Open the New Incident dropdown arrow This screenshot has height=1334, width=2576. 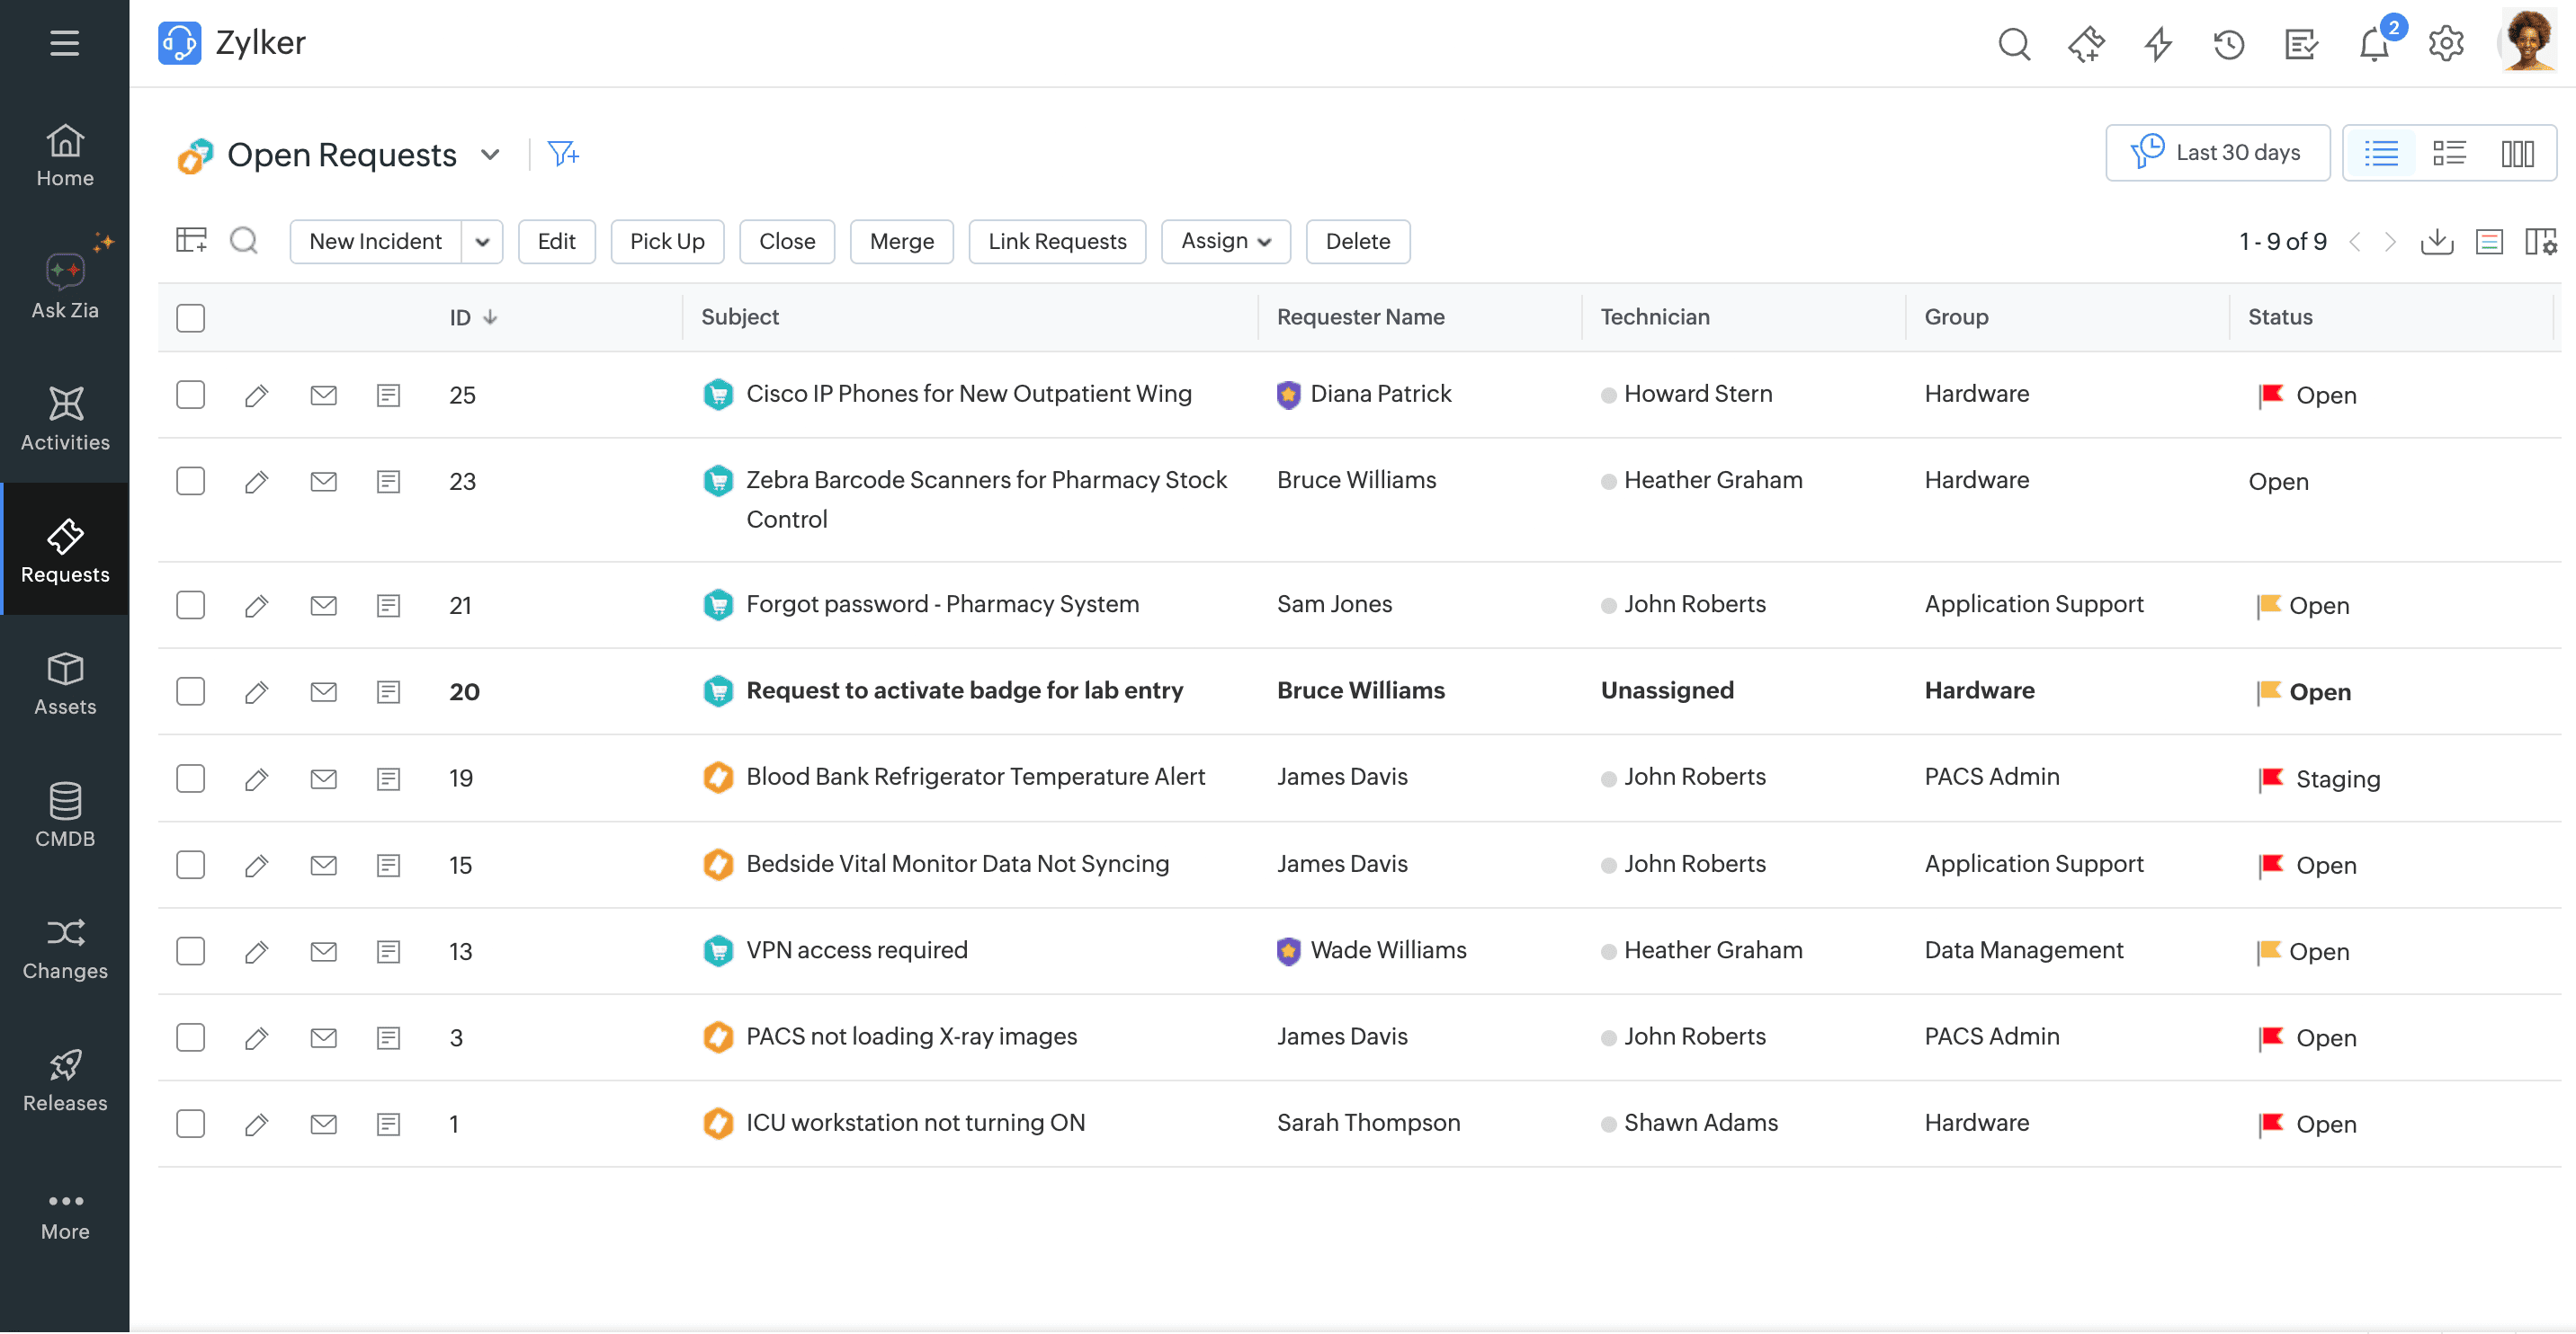pos(482,242)
